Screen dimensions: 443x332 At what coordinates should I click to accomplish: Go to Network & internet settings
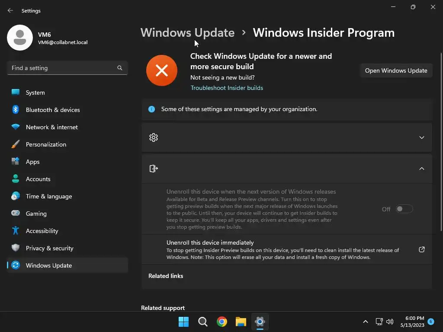pos(67,127)
